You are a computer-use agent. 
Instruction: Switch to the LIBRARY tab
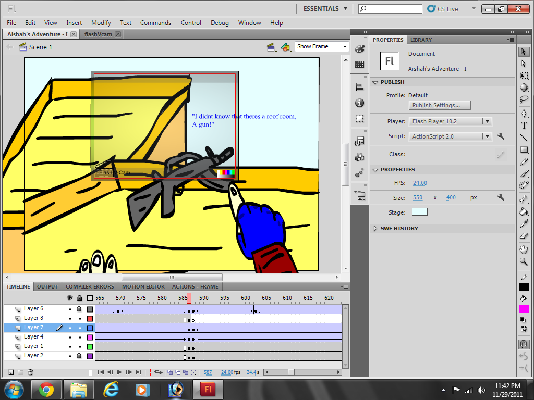coord(421,40)
